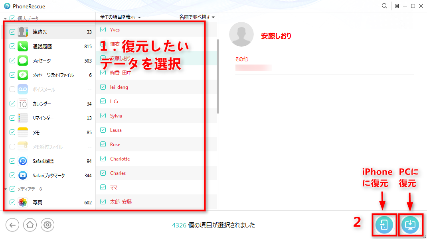This screenshot has height=239, width=427.
Task: Open the search magnifier in title bar
Action: pos(384,6)
